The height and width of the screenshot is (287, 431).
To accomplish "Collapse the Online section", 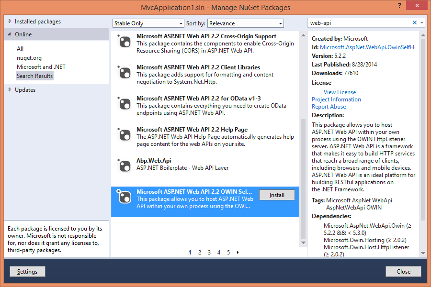I will pyautogui.click(x=10, y=34).
